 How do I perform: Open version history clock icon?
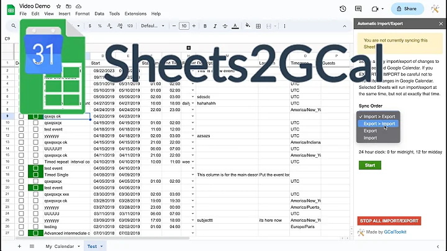(x=343, y=9)
